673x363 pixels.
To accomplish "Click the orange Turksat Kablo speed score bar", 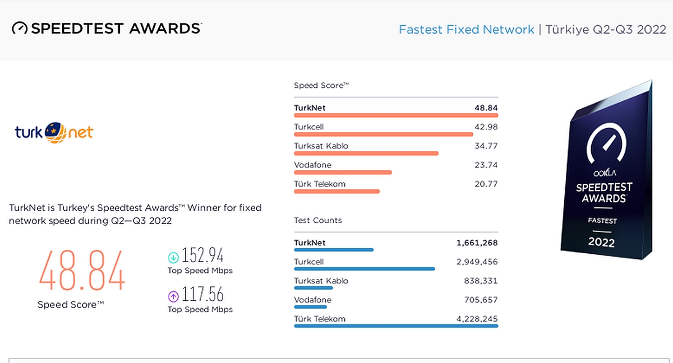I will pos(366,153).
